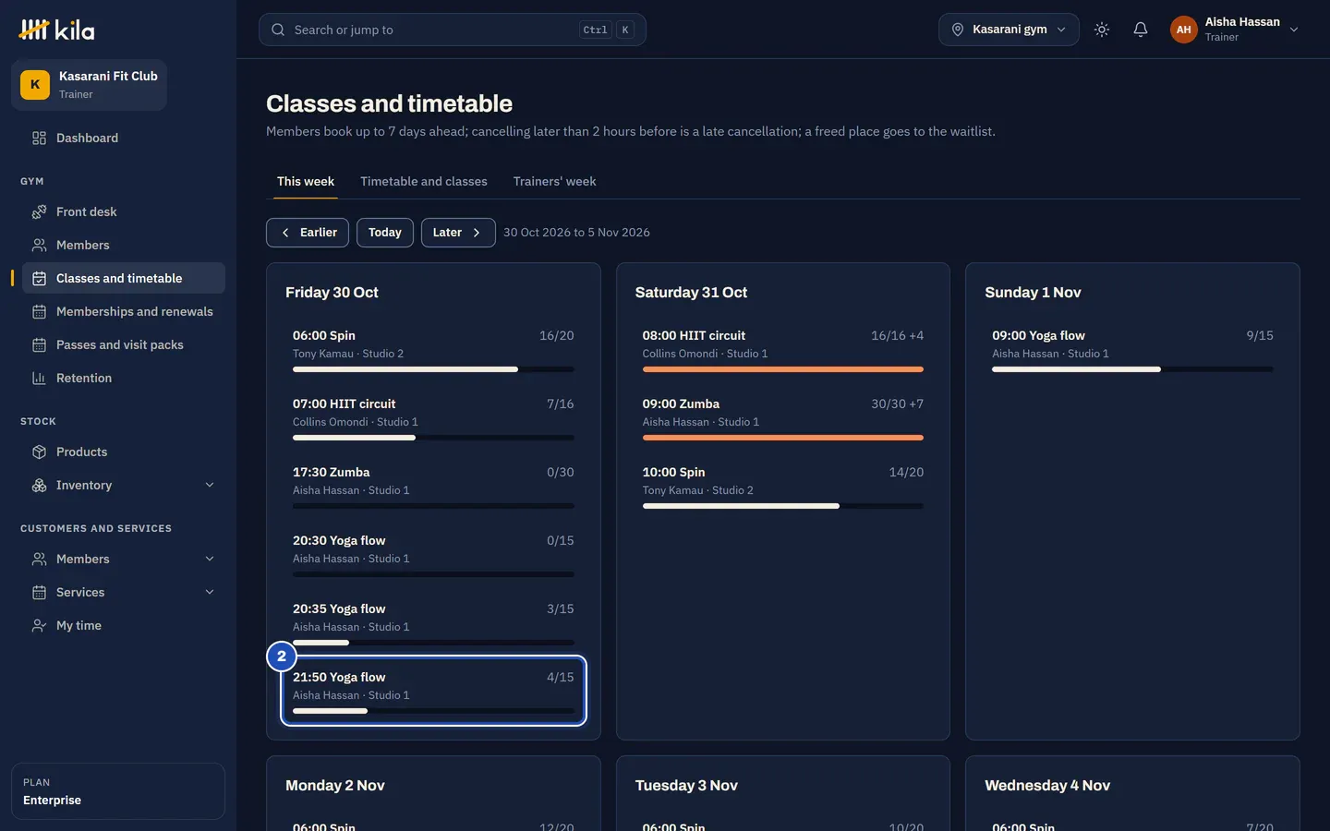Image resolution: width=1330 pixels, height=831 pixels.
Task: Open the 09:00 Zumba class on Saturday
Action: point(783,417)
